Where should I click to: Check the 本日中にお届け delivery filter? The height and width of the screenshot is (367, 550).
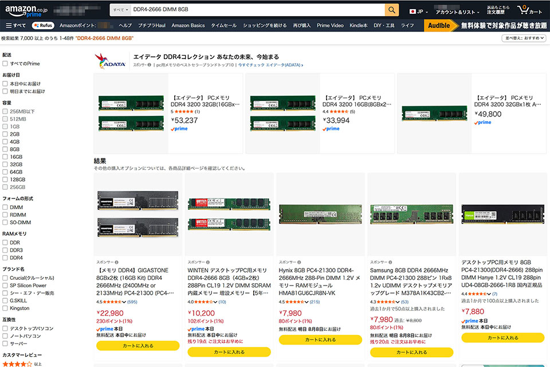[5, 84]
